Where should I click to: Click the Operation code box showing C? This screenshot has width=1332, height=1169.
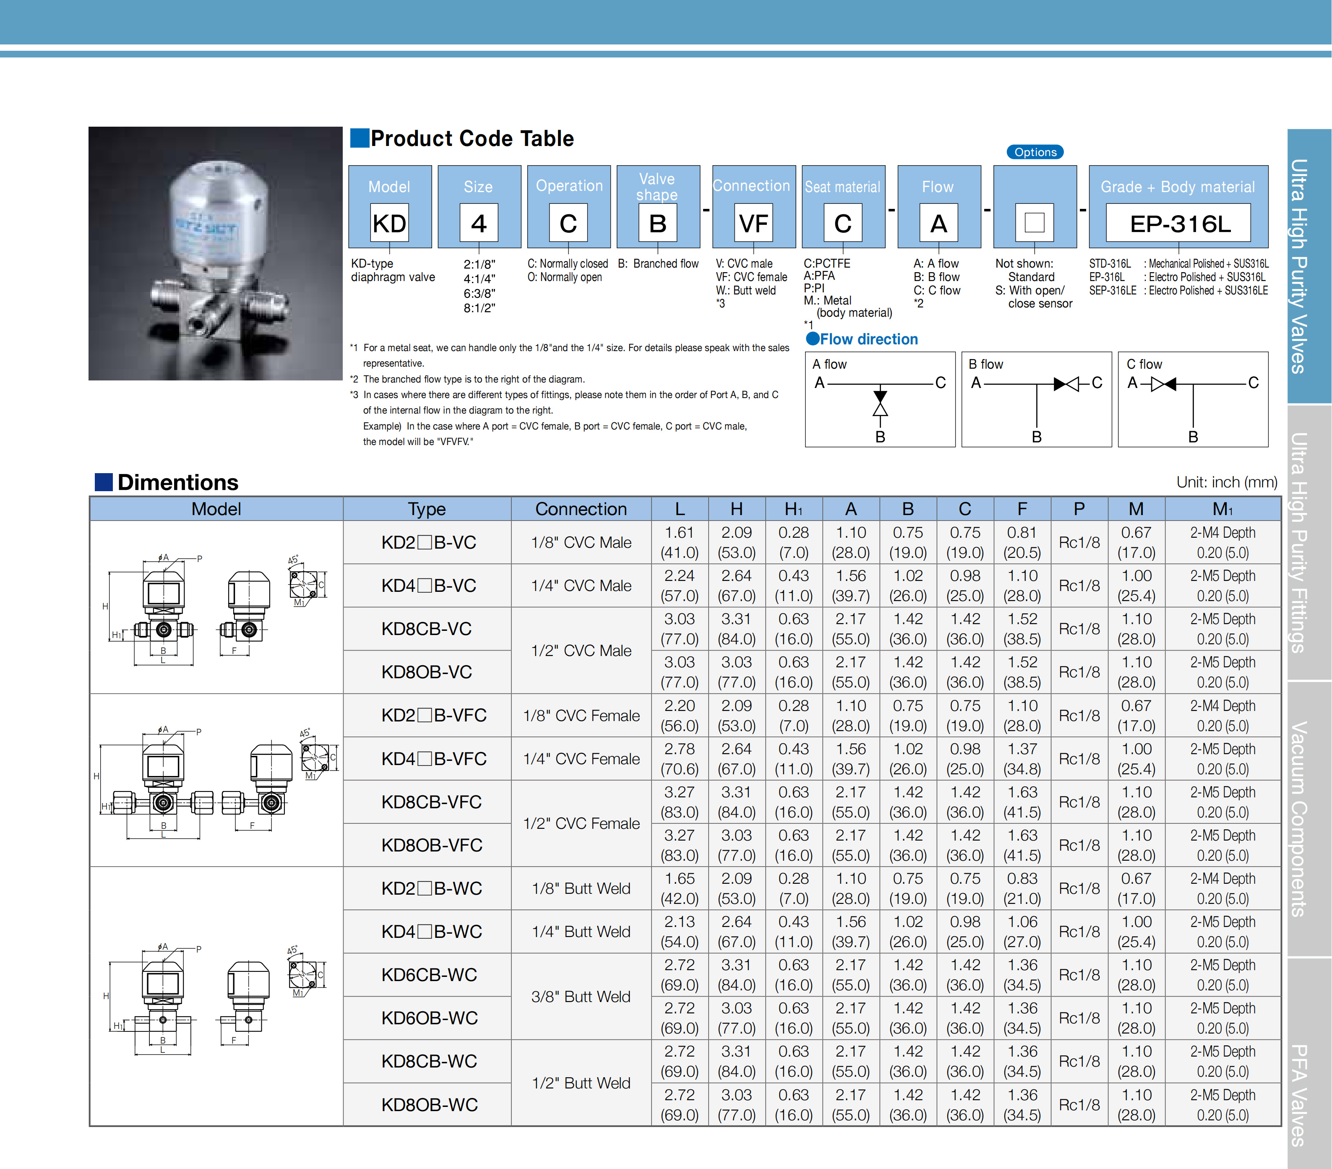coord(568,223)
